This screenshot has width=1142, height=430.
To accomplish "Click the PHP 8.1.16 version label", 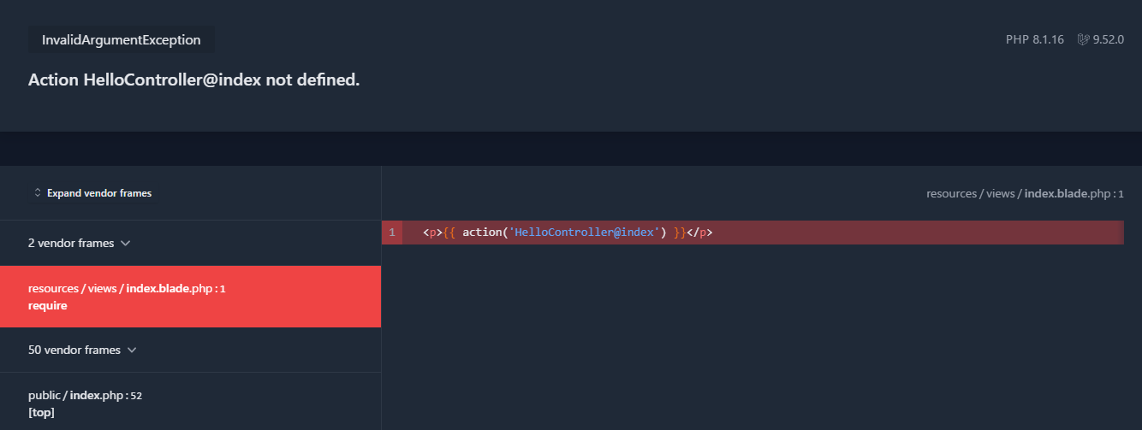I will (x=1035, y=39).
